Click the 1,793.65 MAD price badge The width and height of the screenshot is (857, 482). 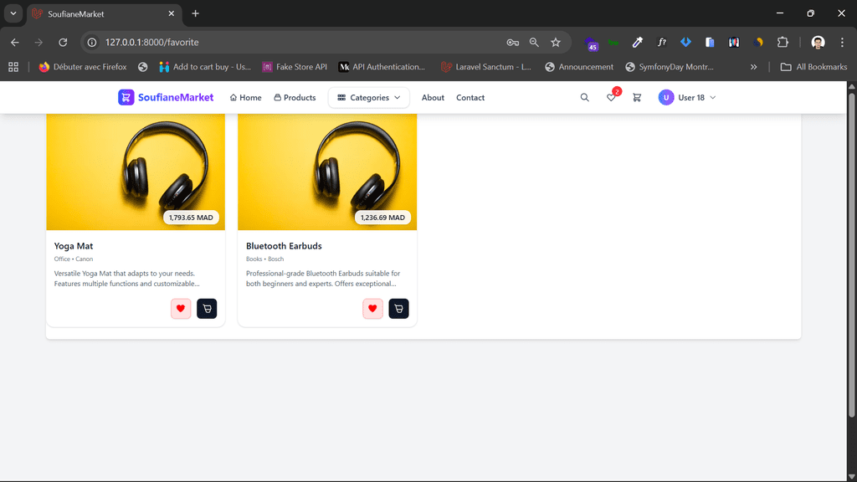(x=191, y=217)
